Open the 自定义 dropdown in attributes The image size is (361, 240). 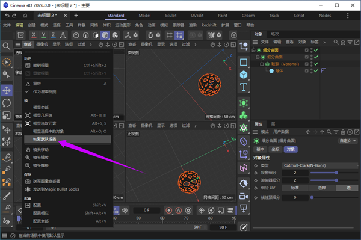pyautogui.click(x=348, y=141)
